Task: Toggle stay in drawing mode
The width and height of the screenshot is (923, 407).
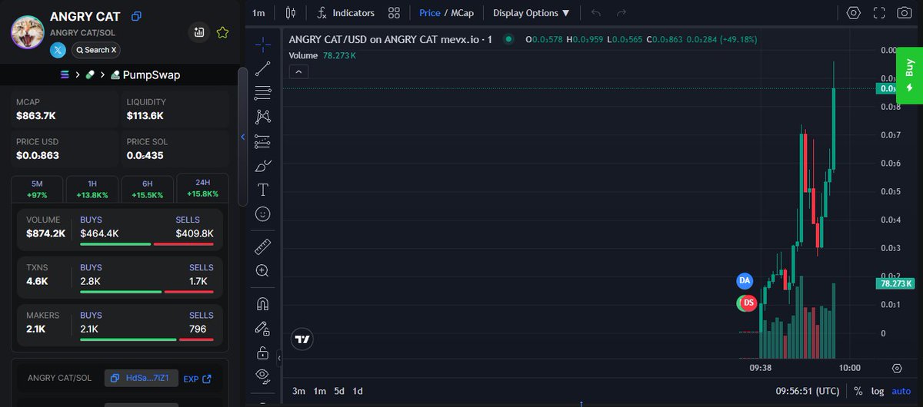Action: (x=263, y=329)
